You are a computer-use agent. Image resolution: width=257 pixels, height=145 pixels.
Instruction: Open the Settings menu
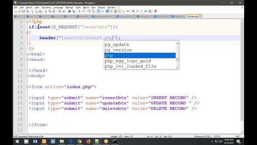(69, 8)
